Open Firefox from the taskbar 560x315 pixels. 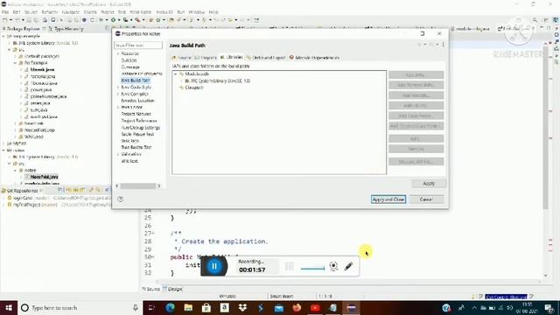tap(297, 307)
